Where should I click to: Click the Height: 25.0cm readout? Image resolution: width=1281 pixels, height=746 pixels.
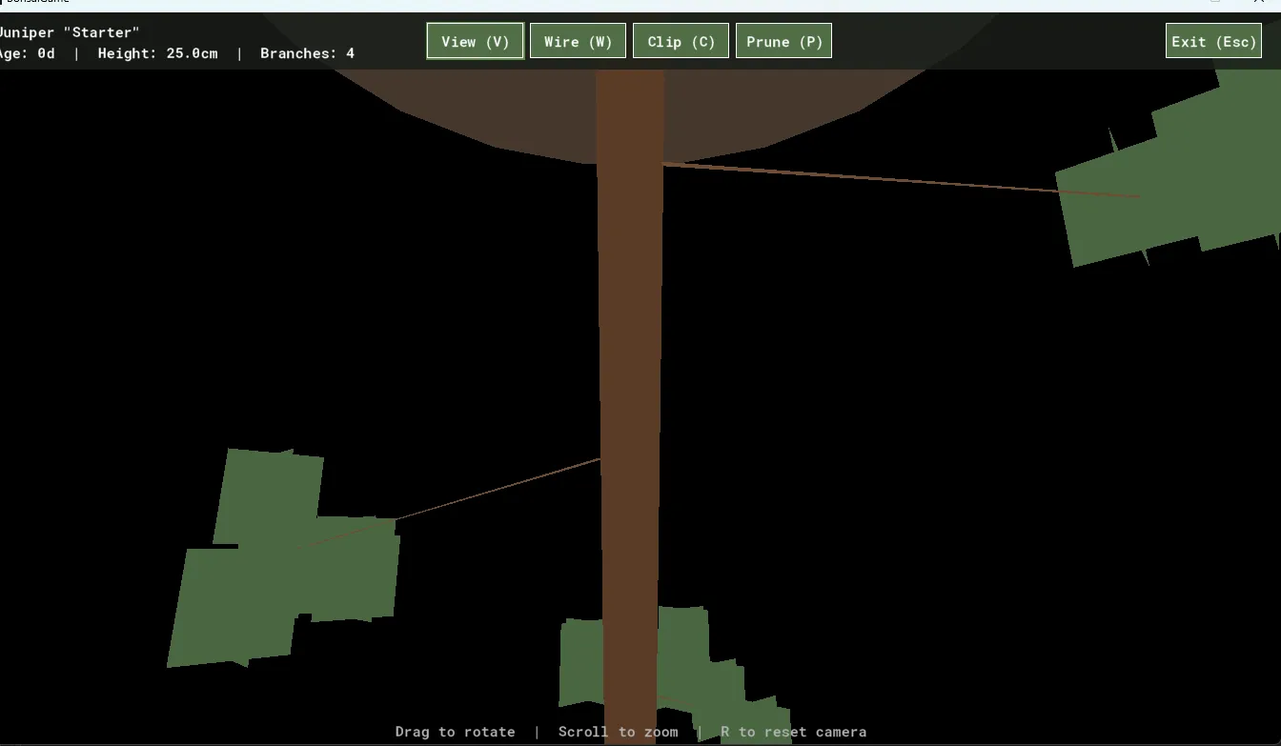[157, 53]
